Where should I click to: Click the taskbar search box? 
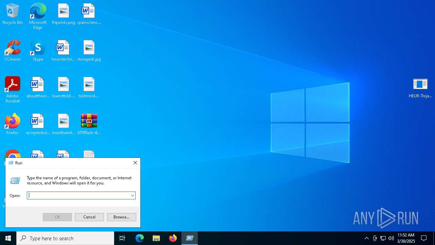pos(65,238)
